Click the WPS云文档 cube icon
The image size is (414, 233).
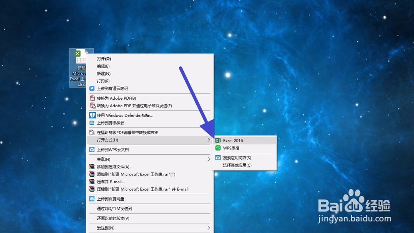tap(92, 150)
